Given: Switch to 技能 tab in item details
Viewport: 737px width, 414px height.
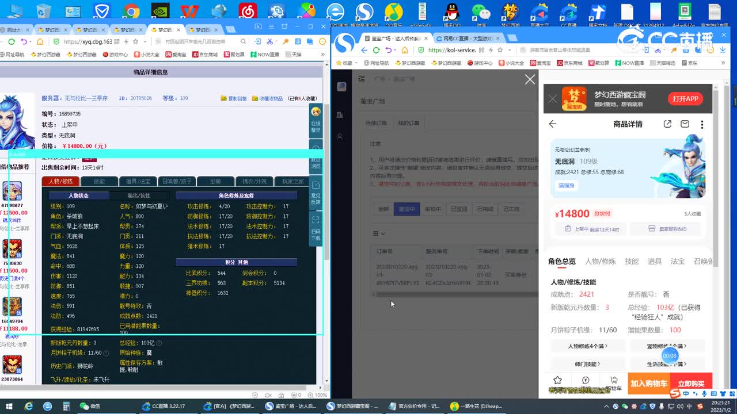Looking at the screenshot, I should click(x=100, y=181).
